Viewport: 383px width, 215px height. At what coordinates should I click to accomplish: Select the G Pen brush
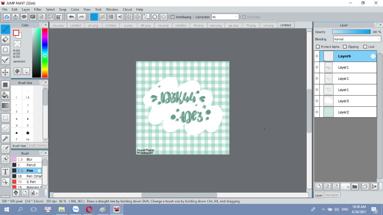27,182
